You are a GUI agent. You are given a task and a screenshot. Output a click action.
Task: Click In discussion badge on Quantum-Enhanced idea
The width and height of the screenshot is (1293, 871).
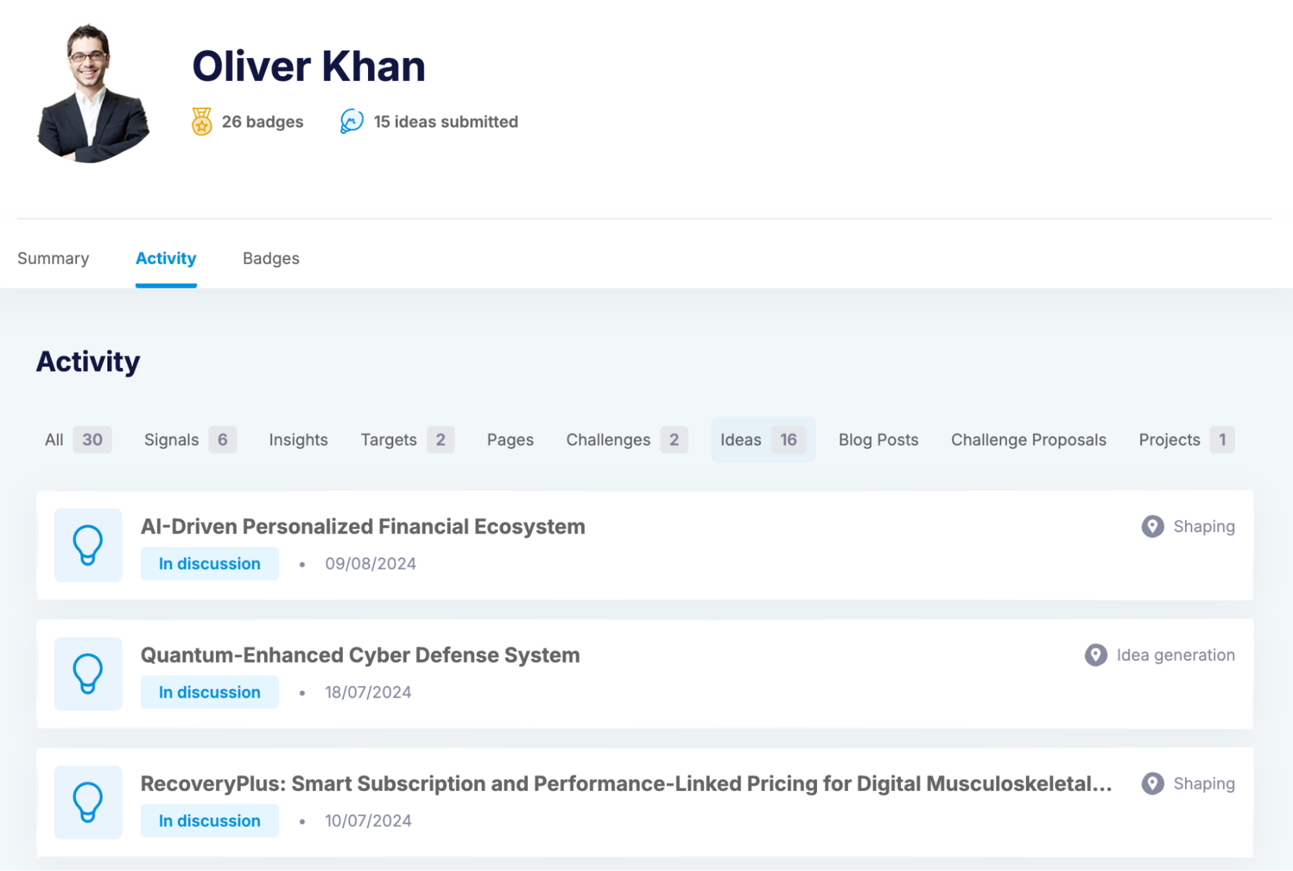(x=210, y=692)
